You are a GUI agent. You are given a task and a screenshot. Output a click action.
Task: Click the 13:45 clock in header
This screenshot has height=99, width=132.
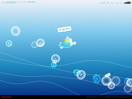[119, 3]
